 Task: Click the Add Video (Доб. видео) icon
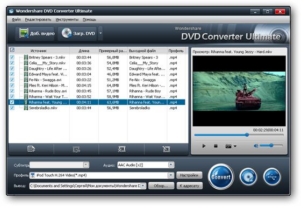point(24,33)
